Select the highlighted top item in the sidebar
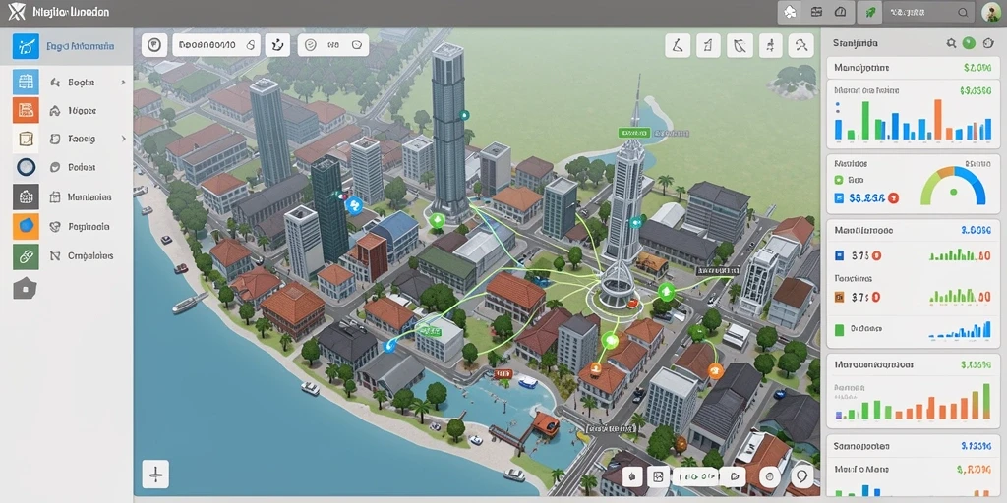 click(67, 46)
